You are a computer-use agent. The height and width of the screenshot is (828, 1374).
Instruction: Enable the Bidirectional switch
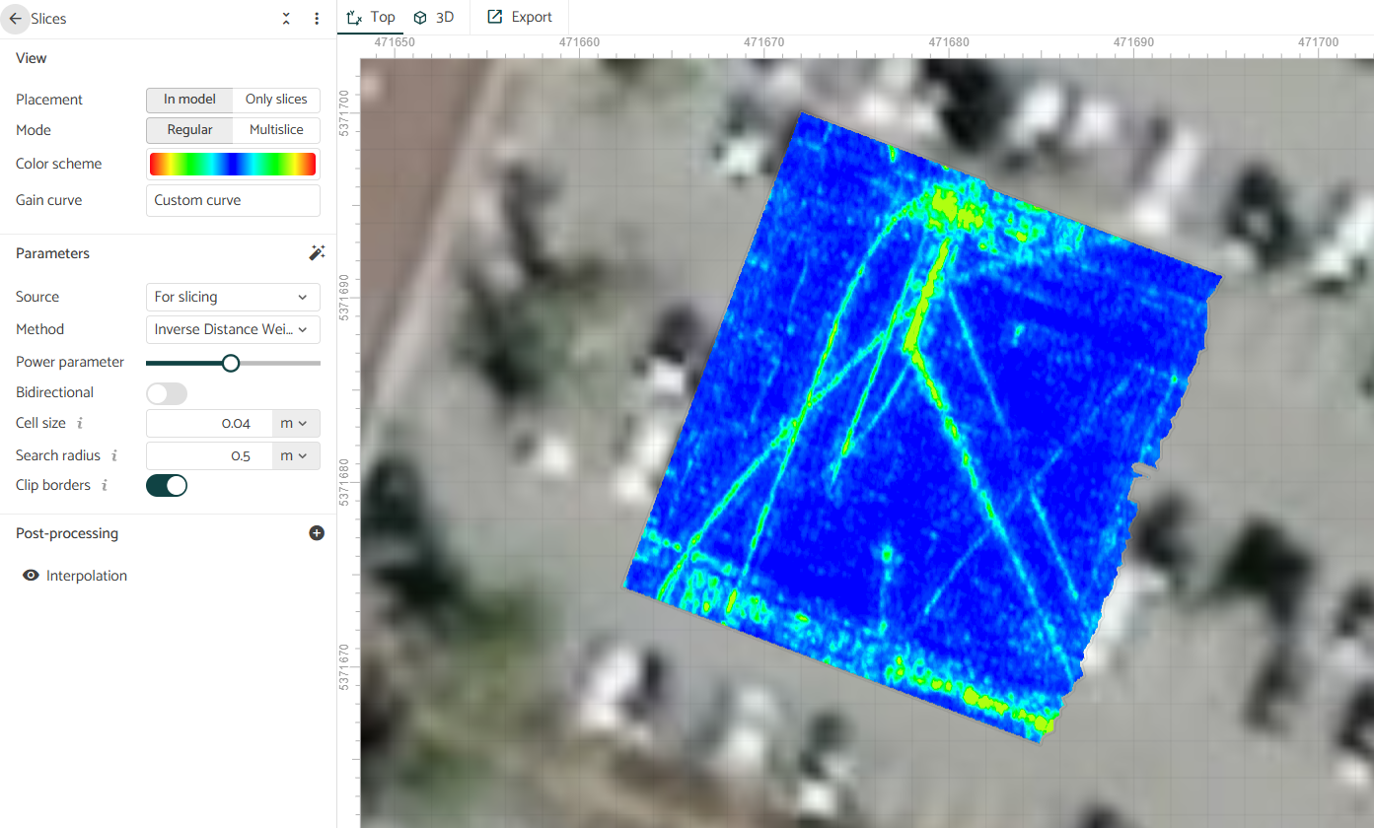click(167, 392)
